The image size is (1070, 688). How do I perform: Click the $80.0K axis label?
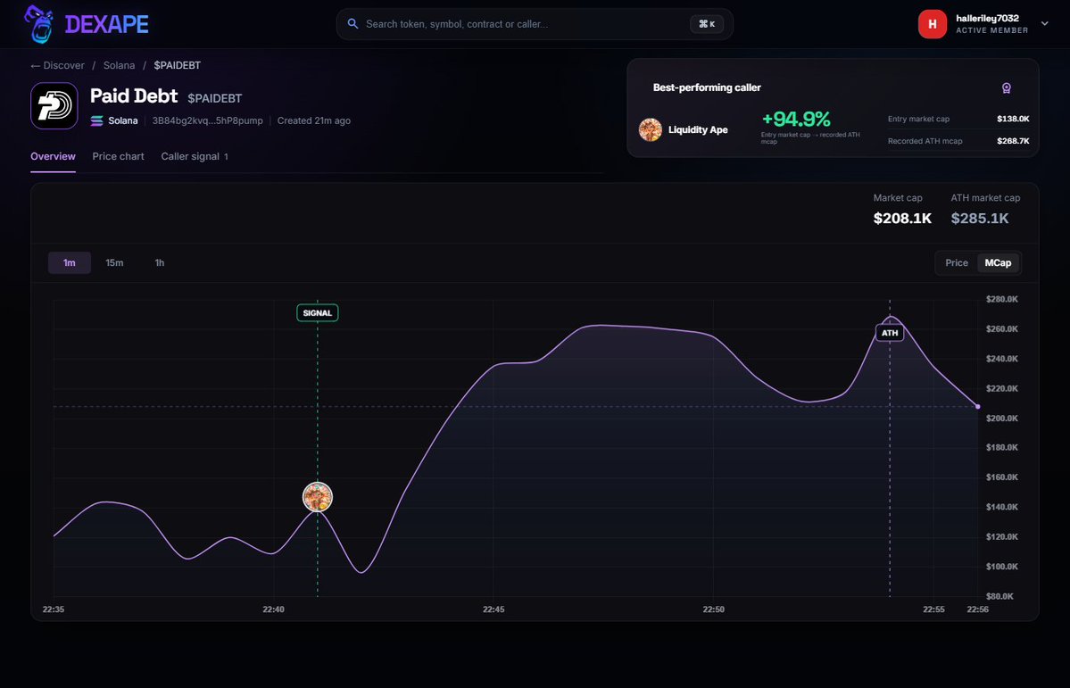(x=999, y=596)
